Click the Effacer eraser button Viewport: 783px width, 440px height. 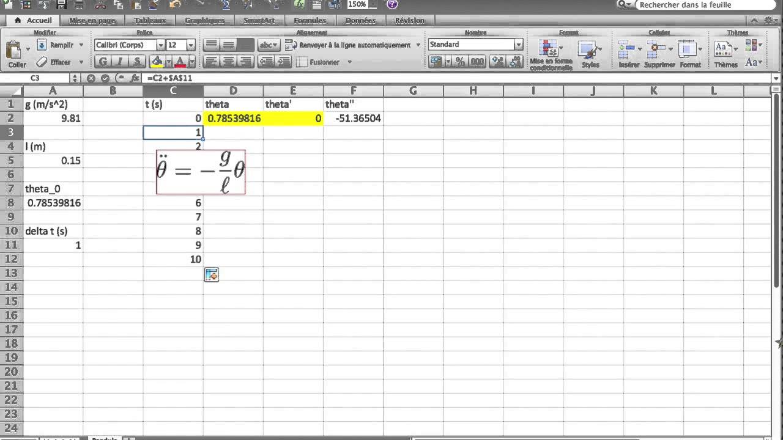click(54, 62)
